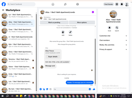Click the taskbar clock showing 9:38 PM
The image size is (132, 98).
(x=123, y=96)
